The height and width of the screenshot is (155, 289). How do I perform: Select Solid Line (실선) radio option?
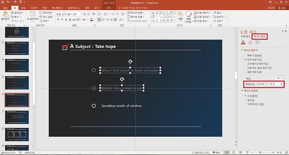245,100
